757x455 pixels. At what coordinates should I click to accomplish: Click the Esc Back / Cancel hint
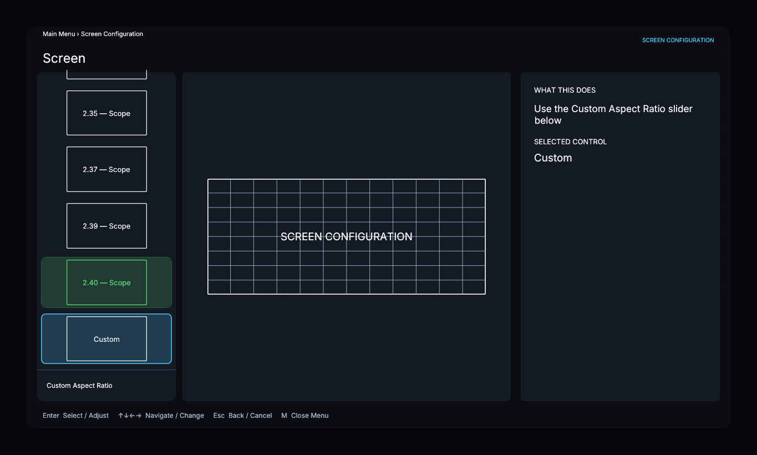pos(242,416)
